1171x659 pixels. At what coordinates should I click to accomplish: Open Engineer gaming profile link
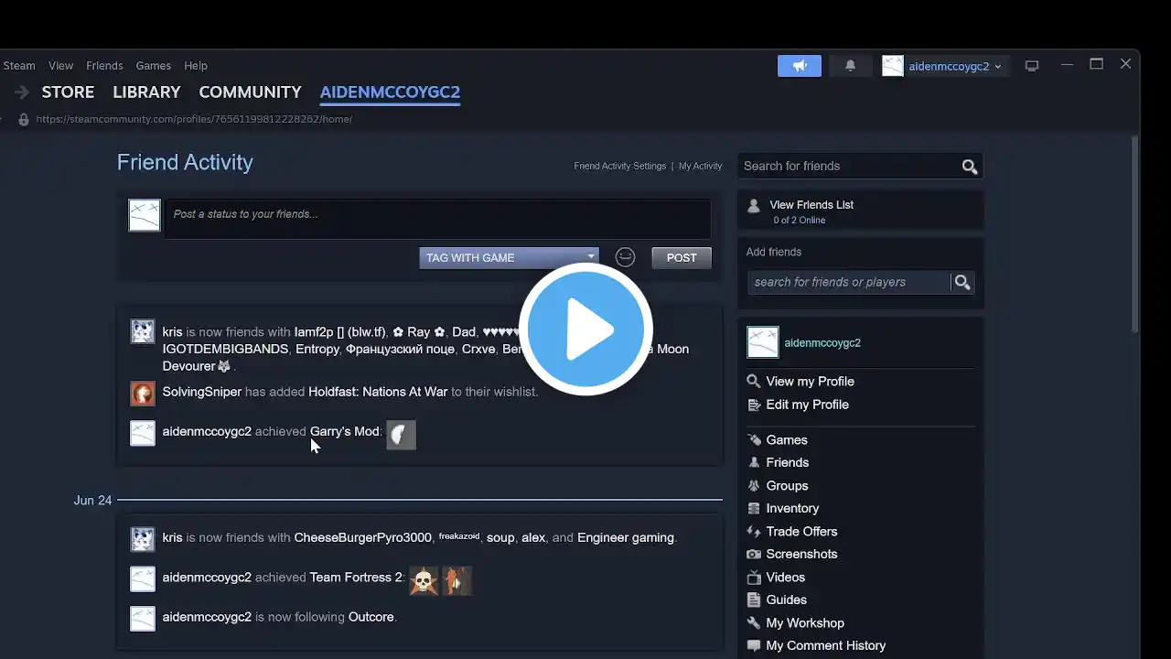(x=626, y=537)
